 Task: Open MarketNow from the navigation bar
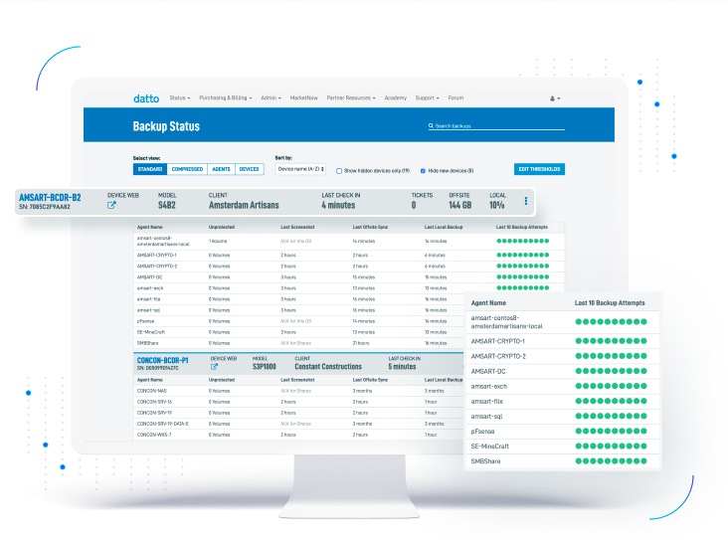[x=303, y=98]
